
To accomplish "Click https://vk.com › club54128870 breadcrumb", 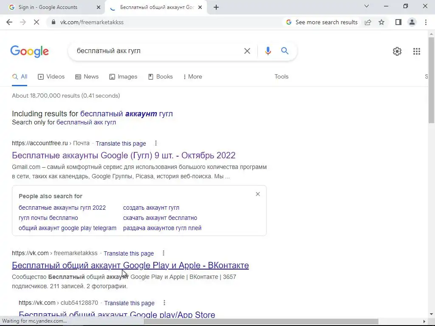I will [x=58, y=303].
